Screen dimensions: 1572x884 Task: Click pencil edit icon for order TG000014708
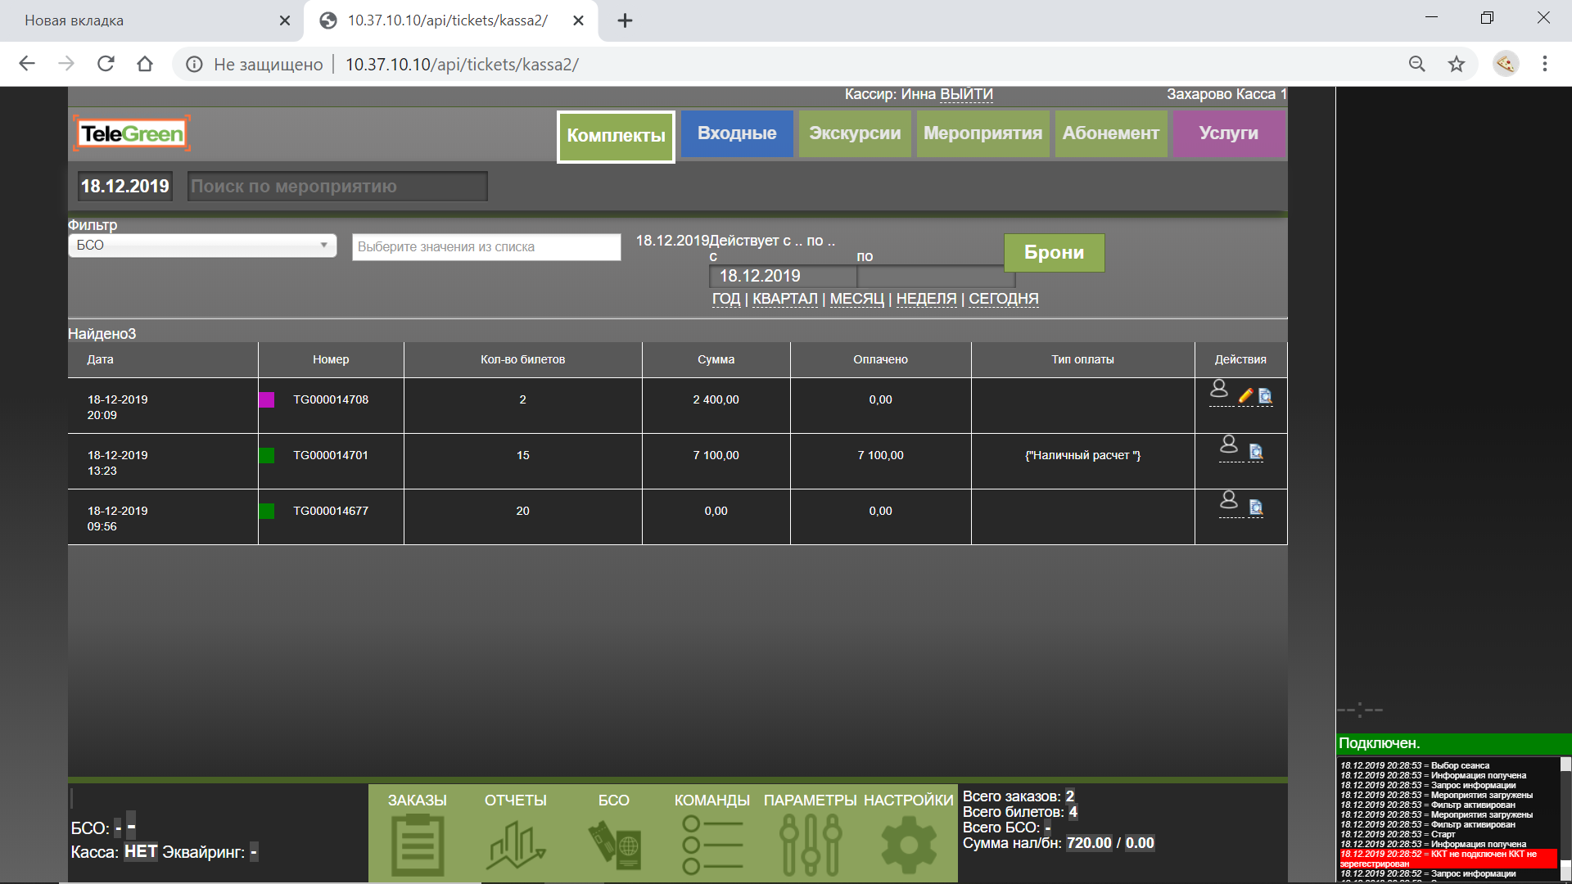click(1245, 396)
